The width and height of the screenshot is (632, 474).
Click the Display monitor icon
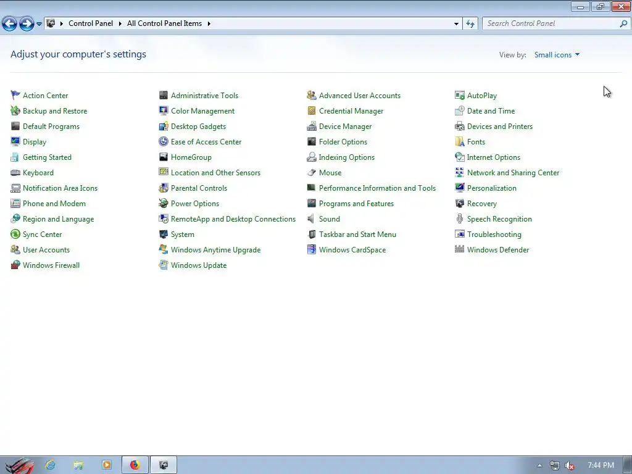15,141
